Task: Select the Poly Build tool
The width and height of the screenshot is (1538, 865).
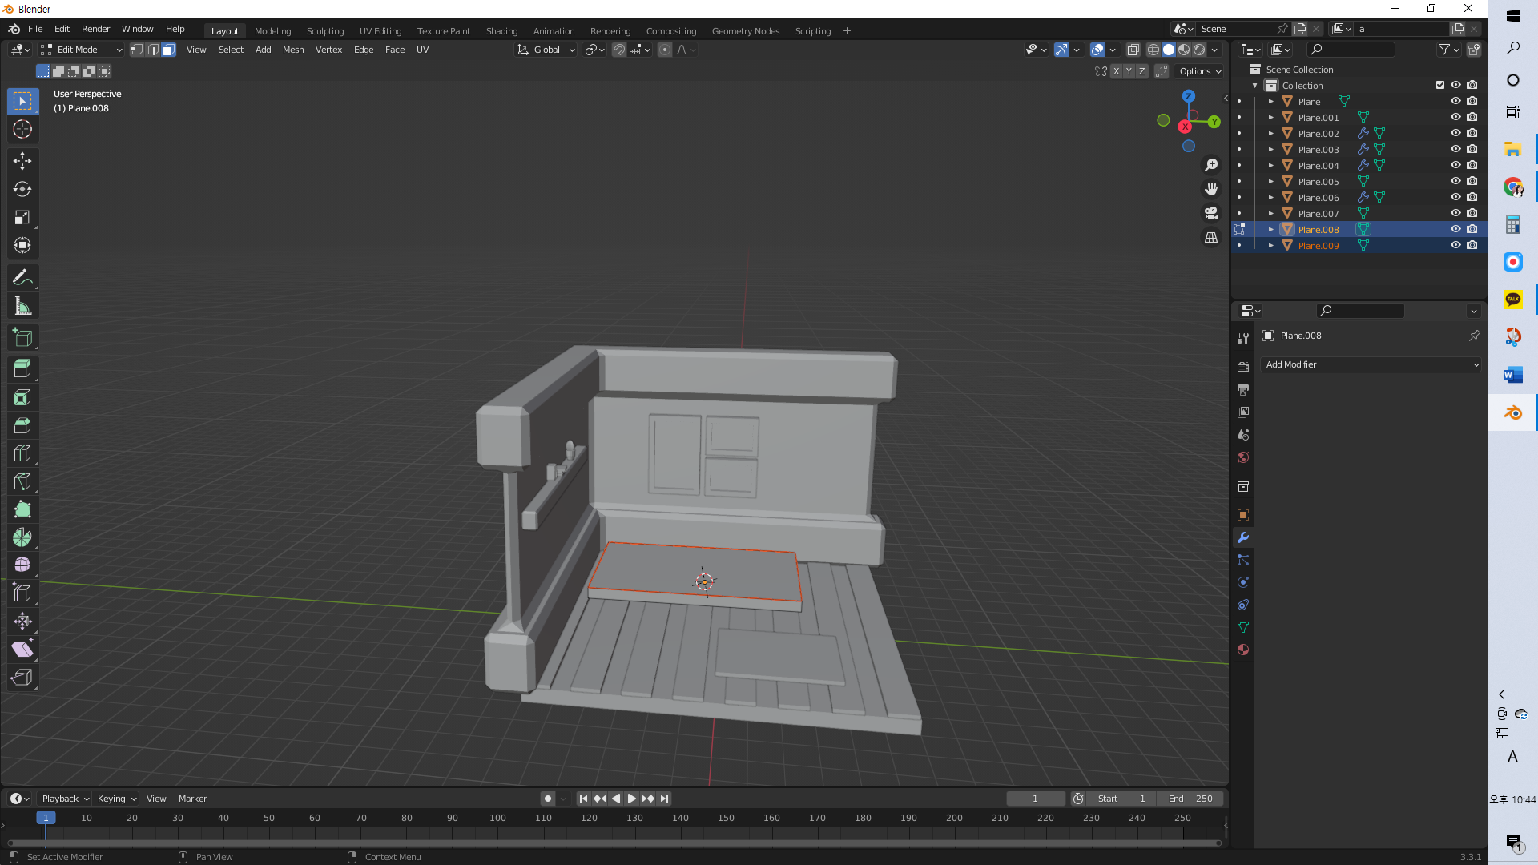Action: 22,509
